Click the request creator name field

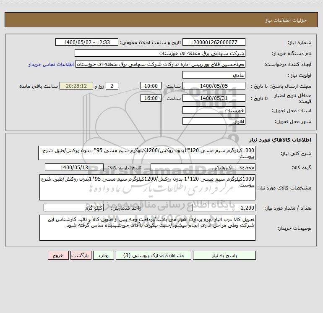(161, 64)
